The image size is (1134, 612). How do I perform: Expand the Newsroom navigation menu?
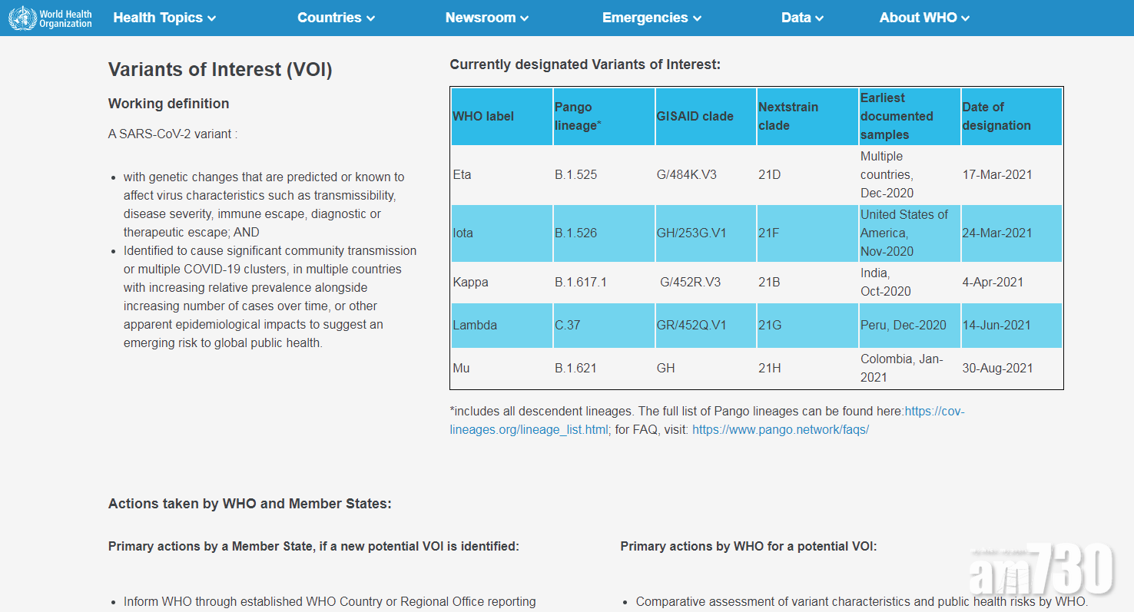487,18
